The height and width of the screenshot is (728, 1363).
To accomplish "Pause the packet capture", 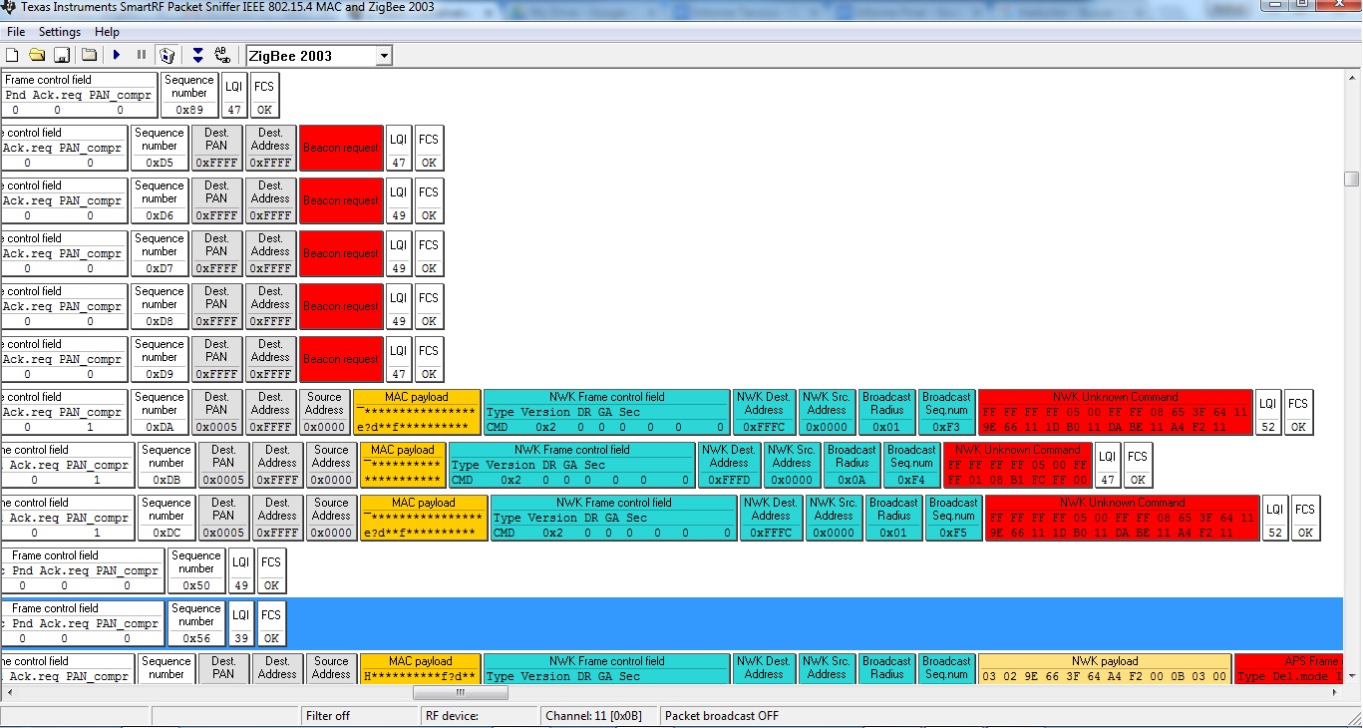I will pos(142,55).
